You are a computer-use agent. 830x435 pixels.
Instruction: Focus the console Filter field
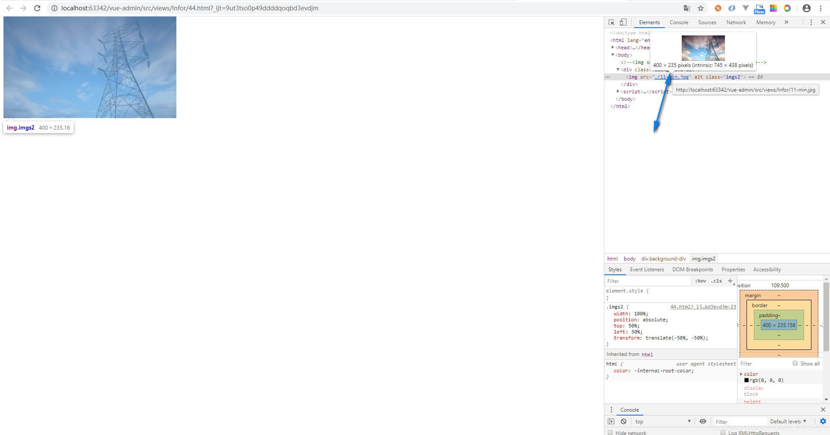click(739, 422)
